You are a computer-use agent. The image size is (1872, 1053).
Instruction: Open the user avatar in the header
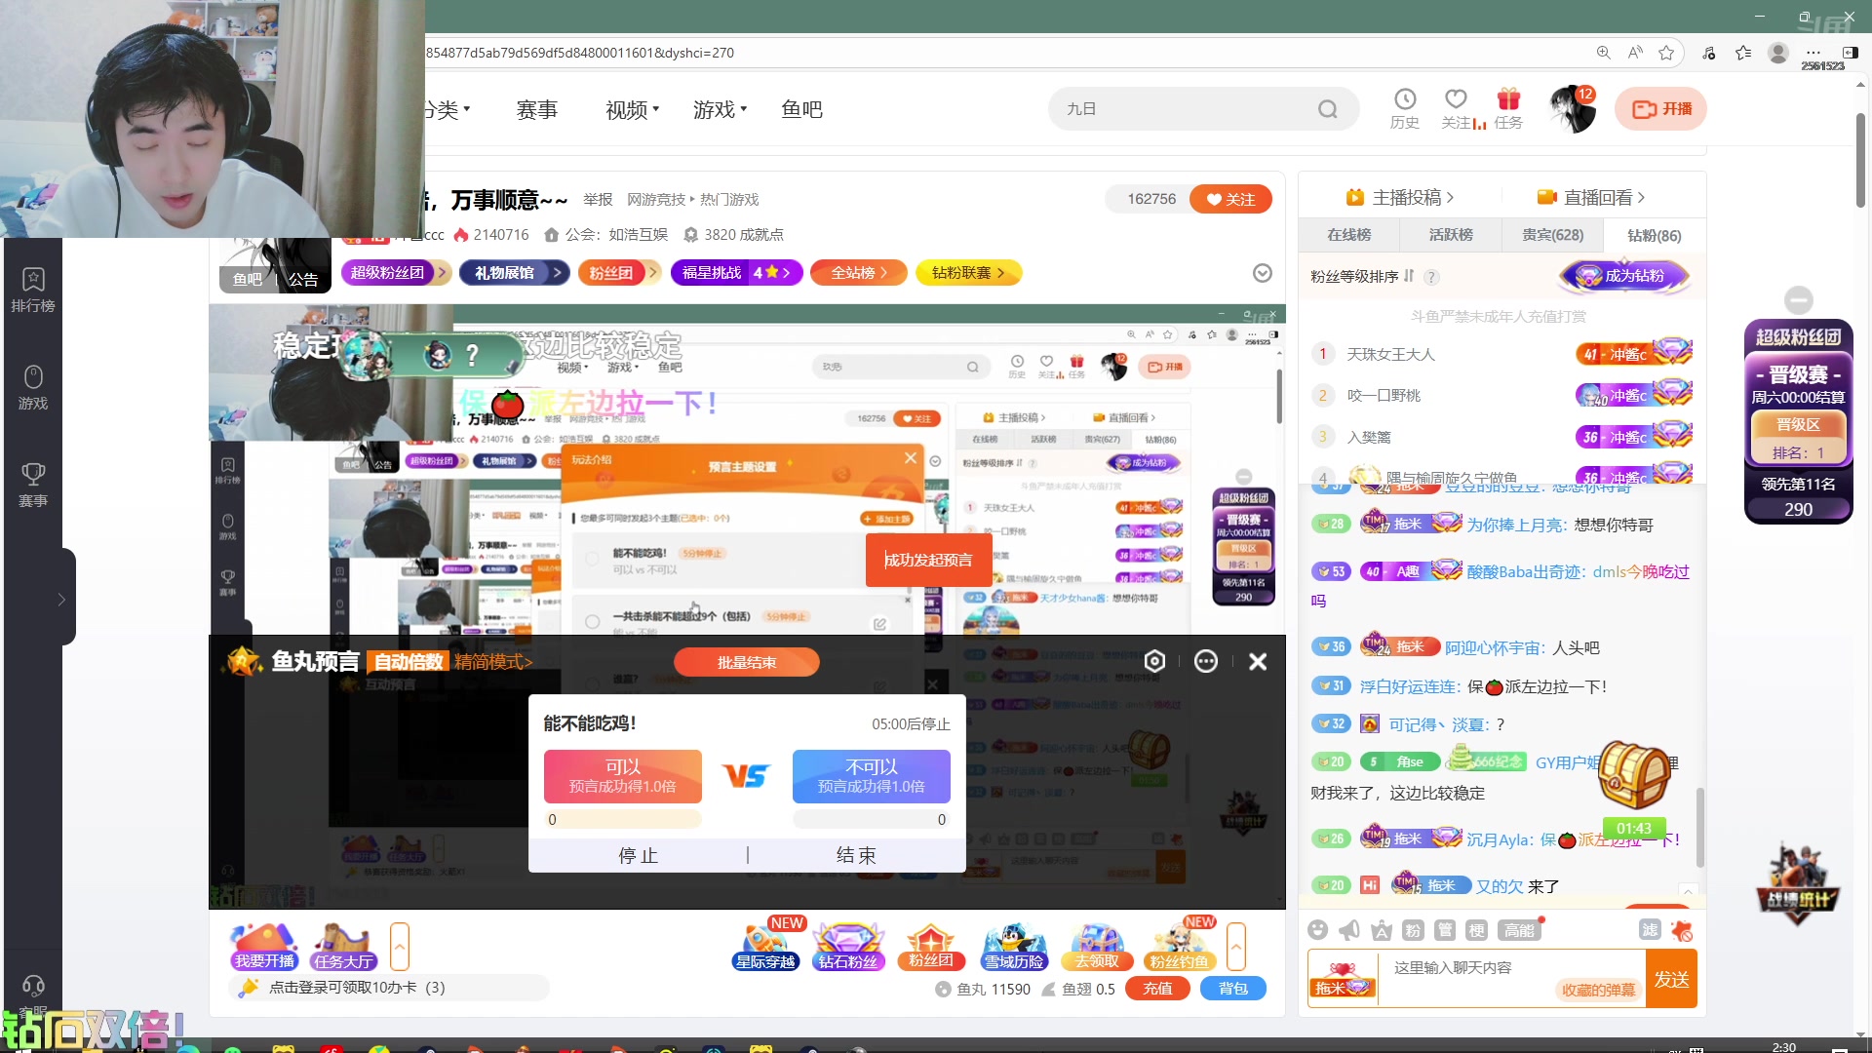[x=1572, y=109]
